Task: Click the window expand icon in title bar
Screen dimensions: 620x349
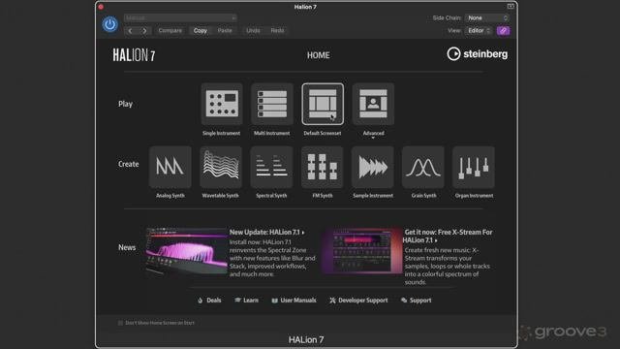Action: pos(511,7)
